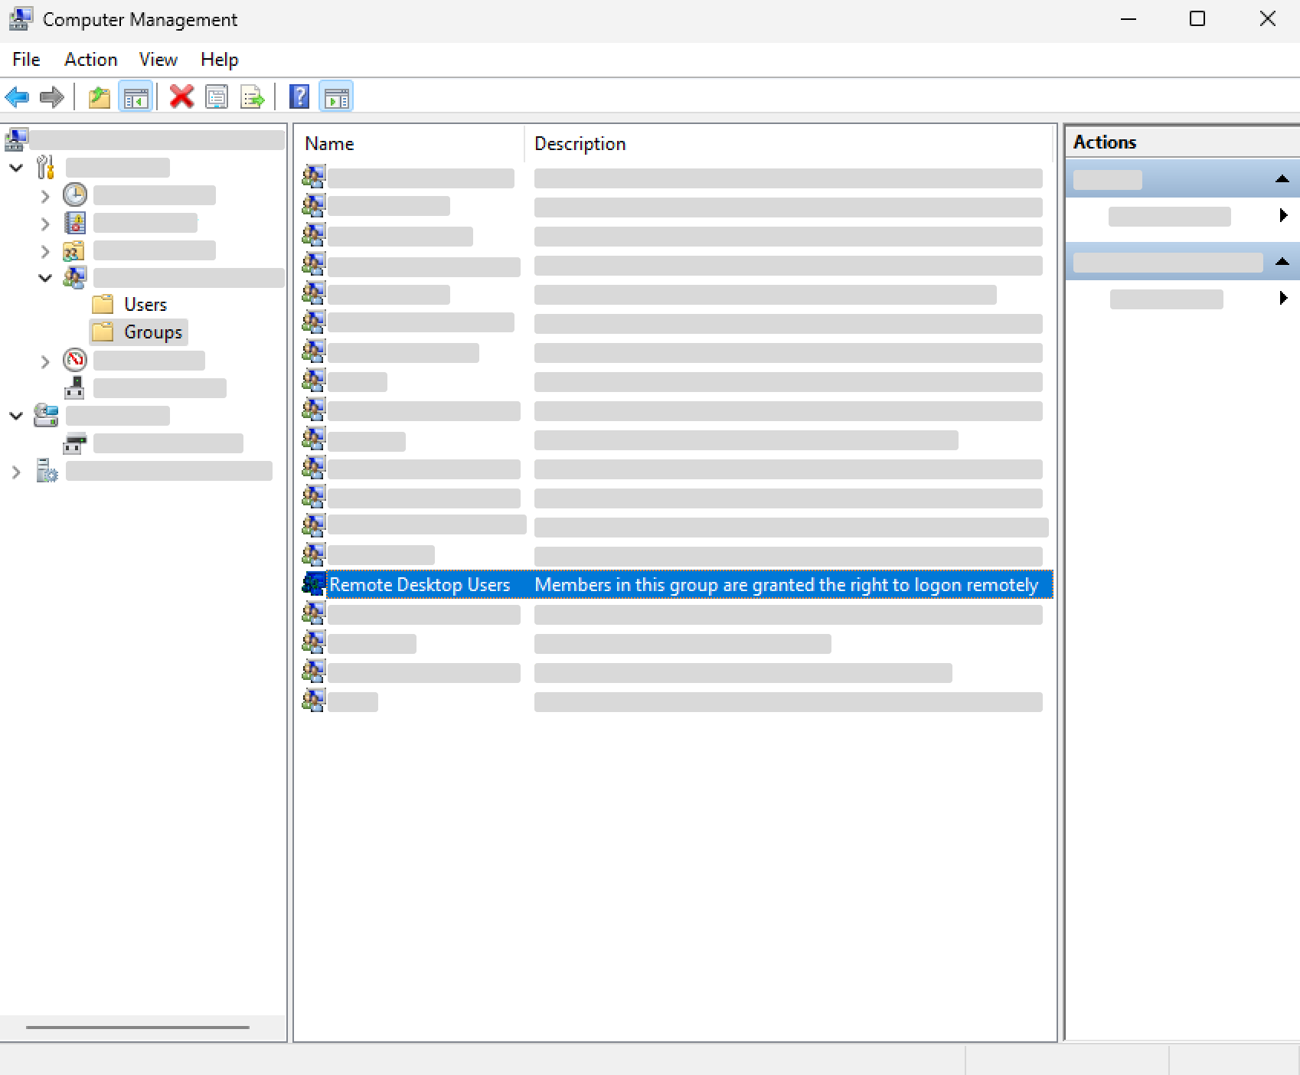Go up one level with folder icon
This screenshot has width=1300, height=1075.
100,97
